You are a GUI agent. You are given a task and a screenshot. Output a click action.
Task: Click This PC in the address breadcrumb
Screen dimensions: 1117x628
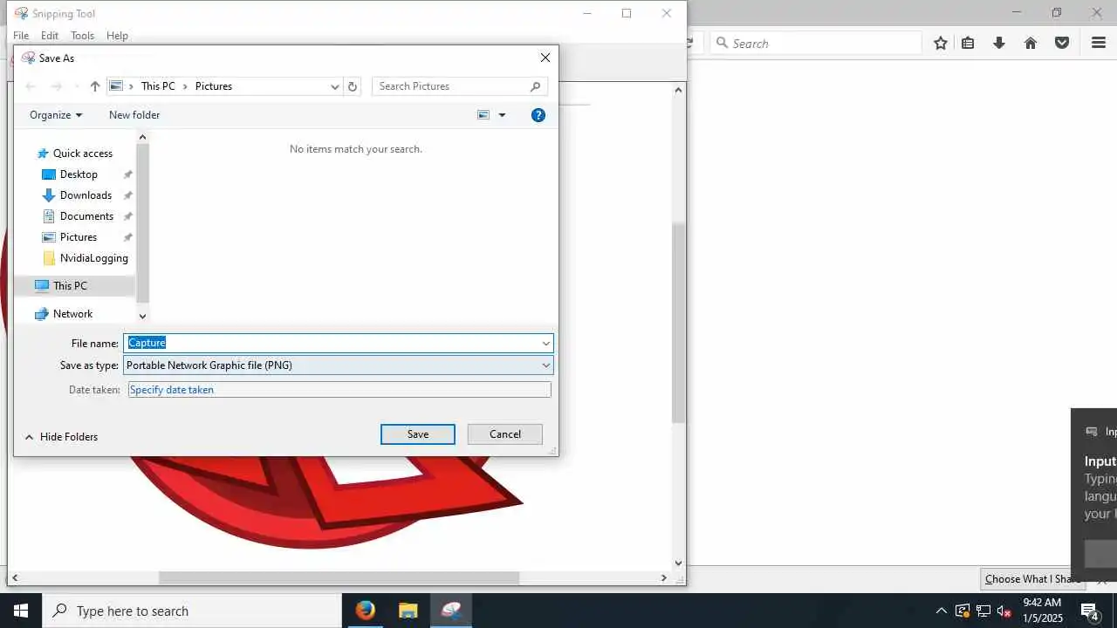[158, 86]
